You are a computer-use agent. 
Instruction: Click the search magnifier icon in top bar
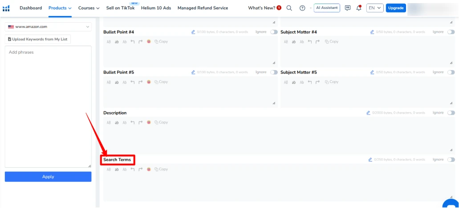[x=289, y=8]
